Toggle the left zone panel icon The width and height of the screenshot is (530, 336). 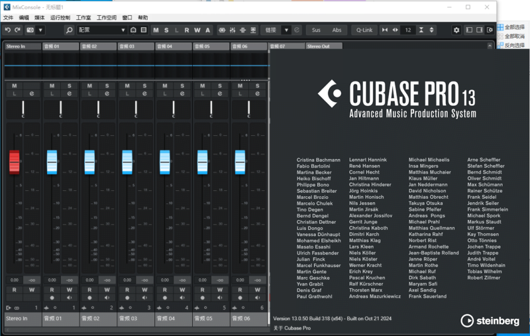[469, 30]
